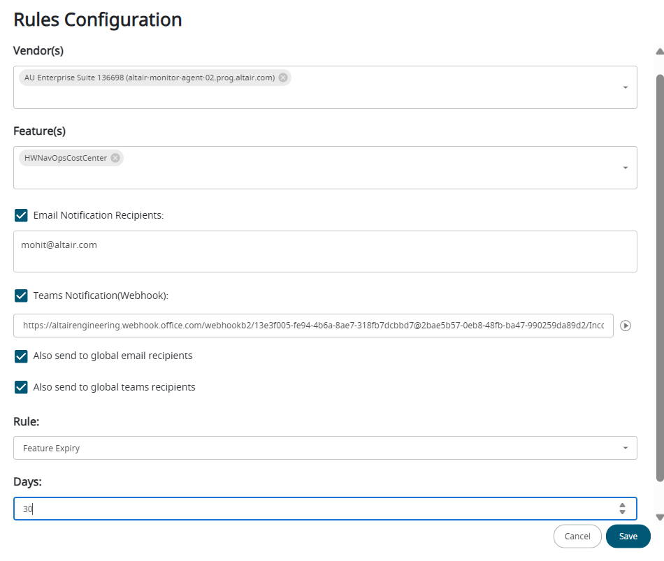Increase the Days value with up arrow
Viewport: 664px width, 561px height.
pos(622,504)
